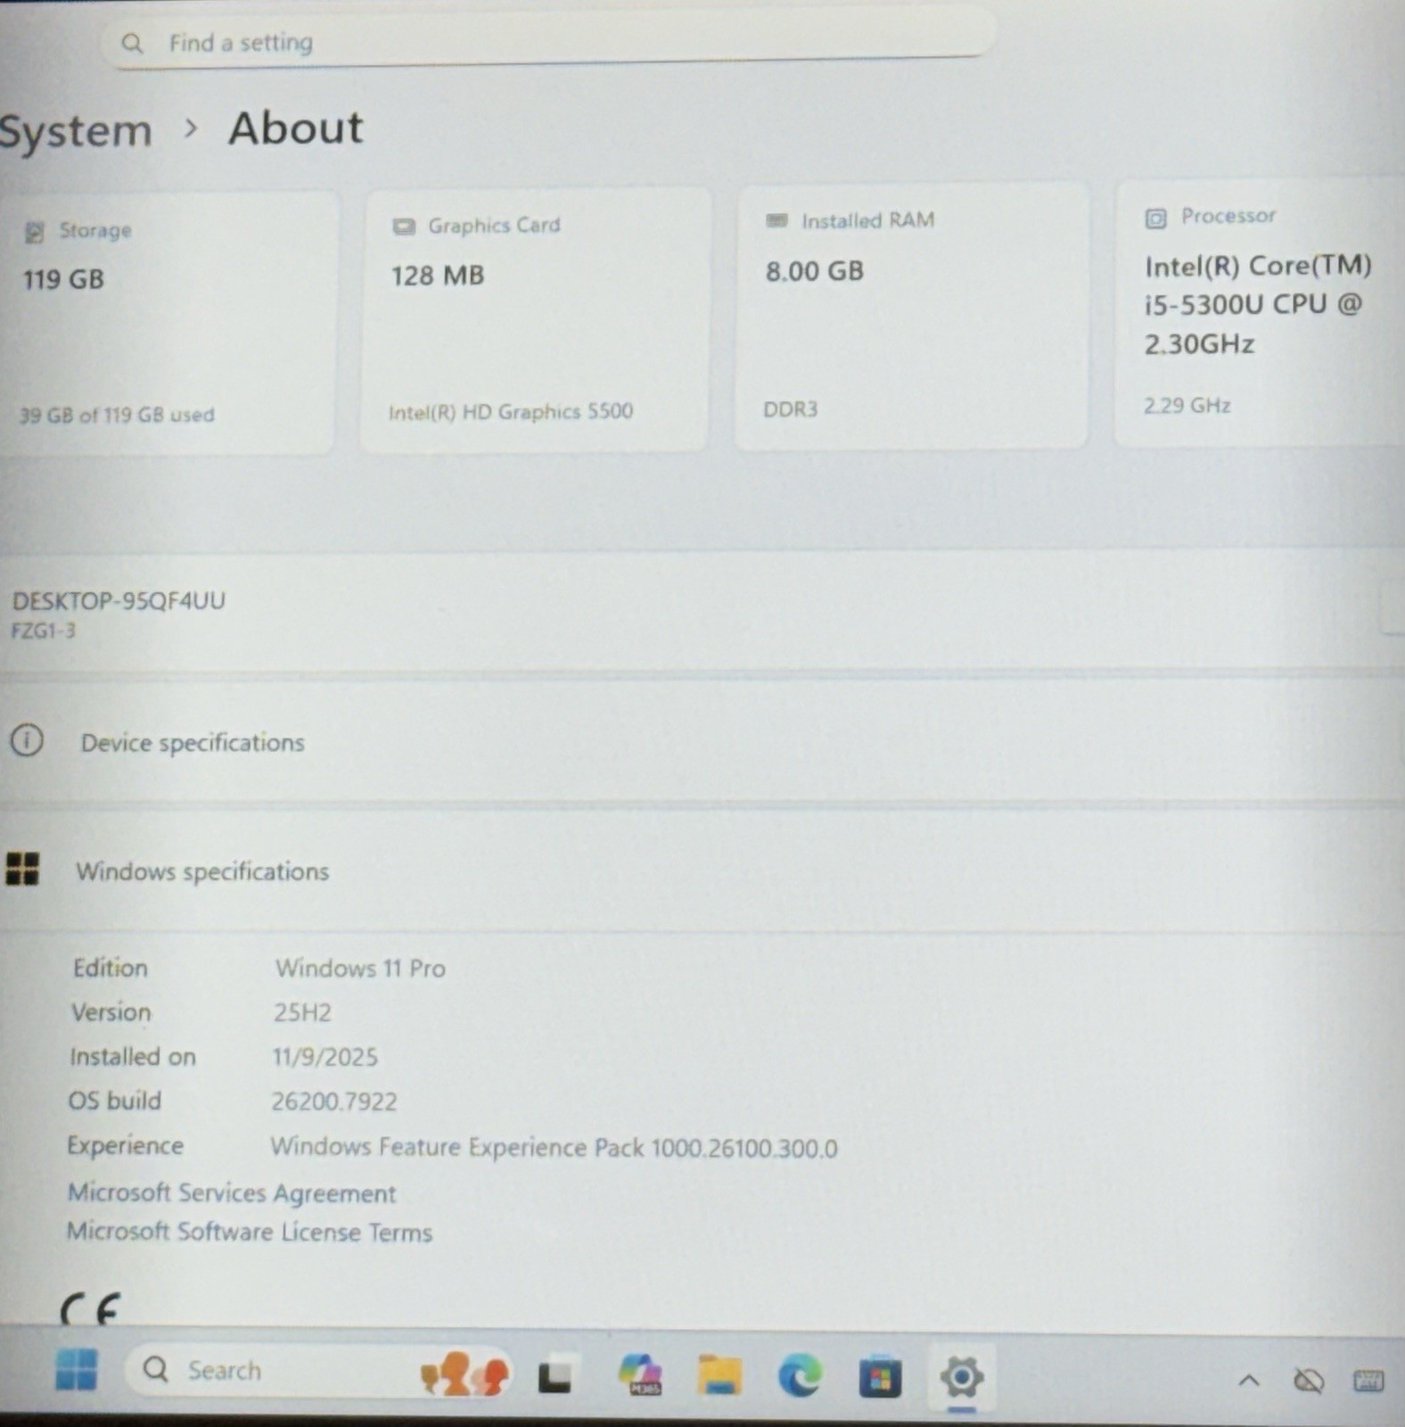Image resolution: width=1405 pixels, height=1427 pixels.
Task: Select the 11/9/2025 installed date
Action: pyautogui.click(x=325, y=1057)
